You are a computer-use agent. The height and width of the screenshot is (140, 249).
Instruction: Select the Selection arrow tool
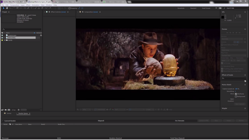[x=4, y=8]
